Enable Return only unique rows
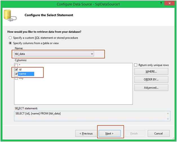Screen dimensions: 177x142 [x=136, y=65]
